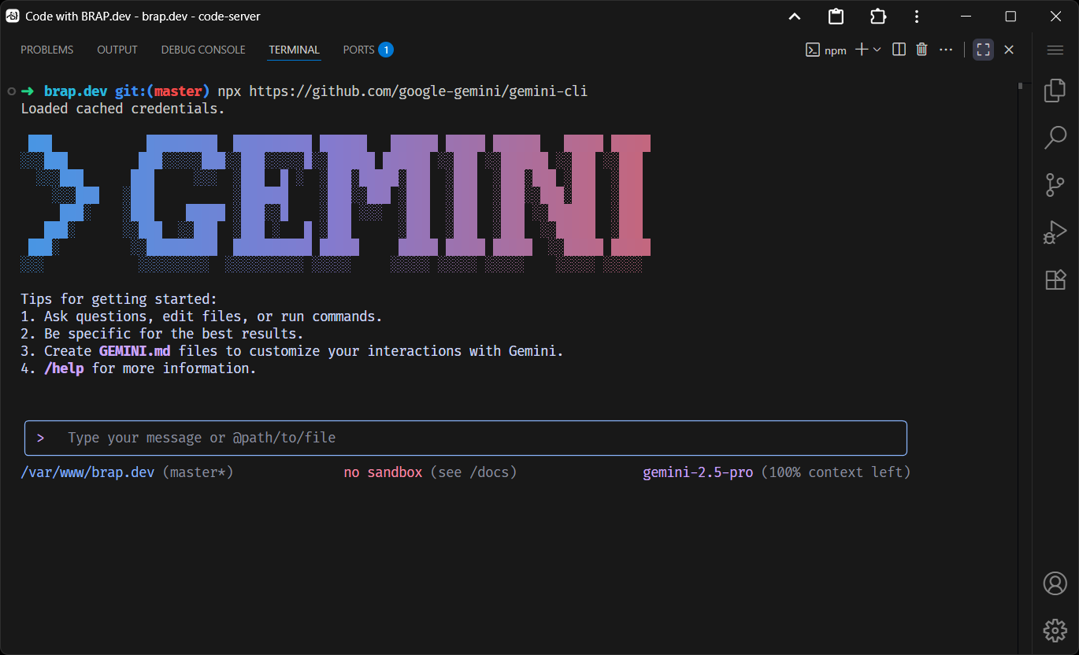Toggle maximized panel size
The image size is (1079, 655).
coord(983,50)
